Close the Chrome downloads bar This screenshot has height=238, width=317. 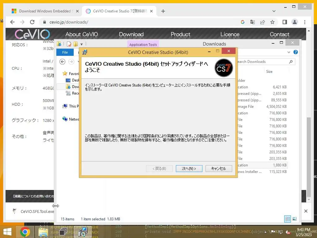tap(306, 211)
